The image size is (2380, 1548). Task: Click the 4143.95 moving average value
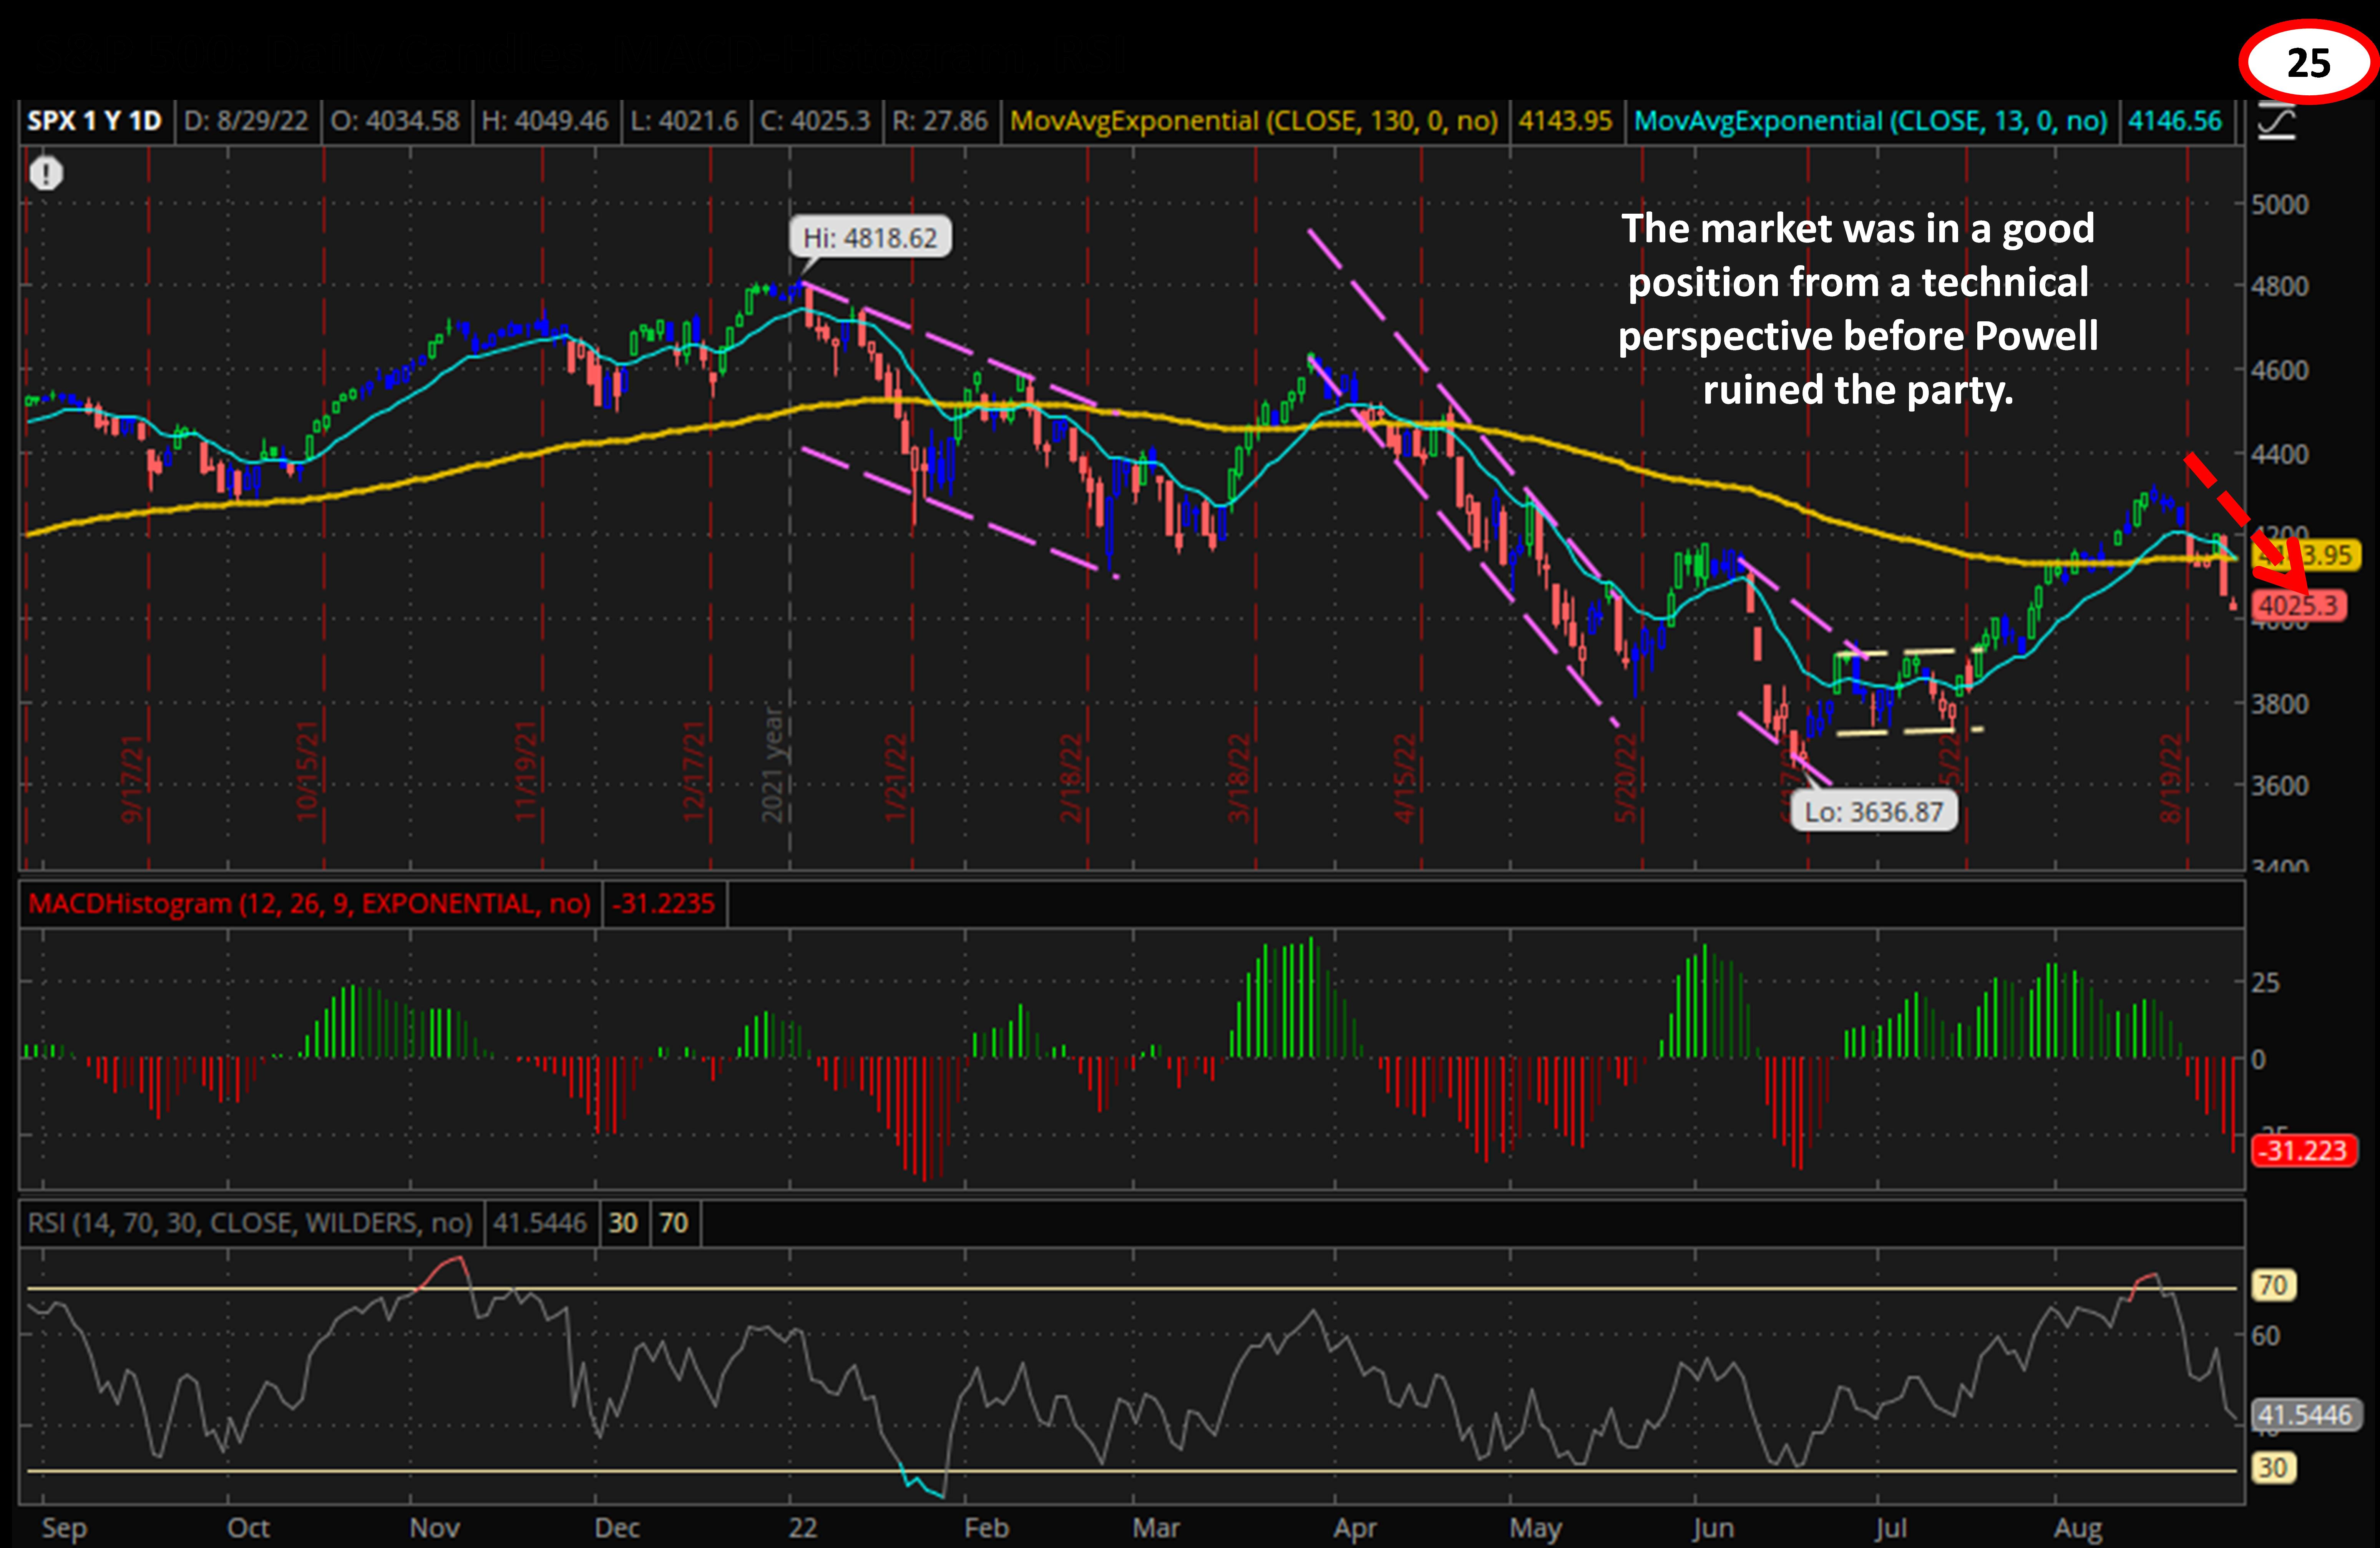point(1566,121)
